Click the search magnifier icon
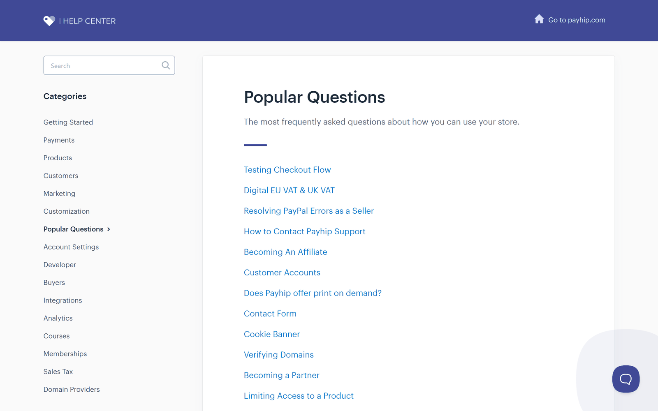 (x=166, y=65)
